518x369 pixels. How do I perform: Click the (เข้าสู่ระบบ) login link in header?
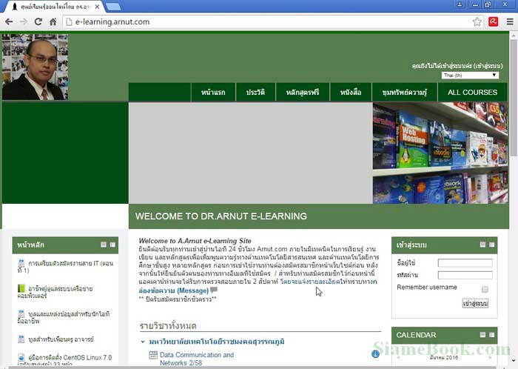[488, 66]
